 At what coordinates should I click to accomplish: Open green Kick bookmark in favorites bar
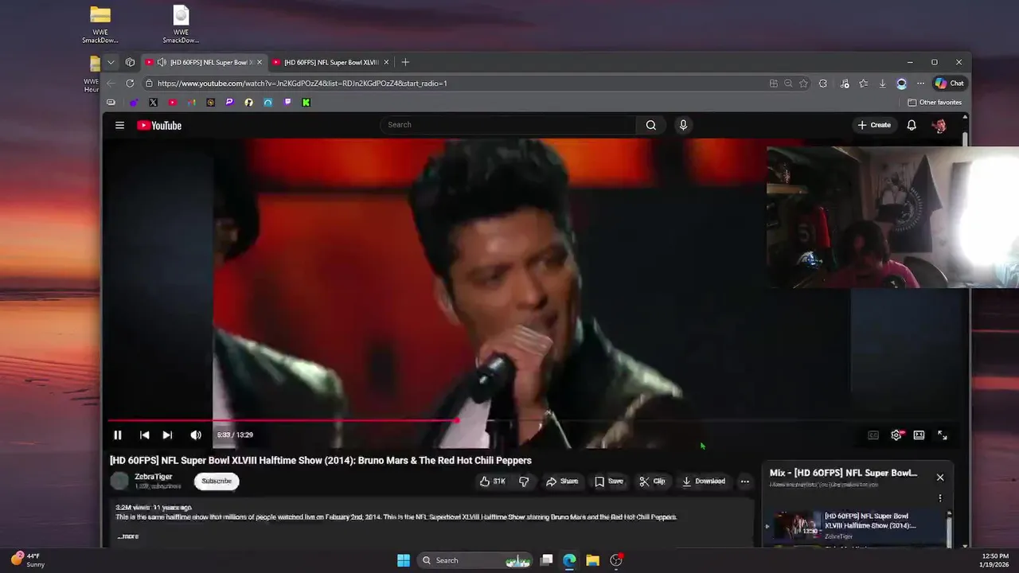point(306,103)
